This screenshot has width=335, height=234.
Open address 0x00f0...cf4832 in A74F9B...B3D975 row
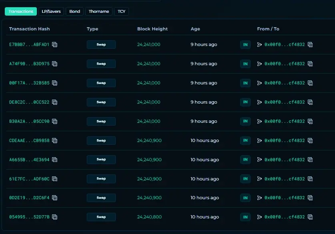285,64
